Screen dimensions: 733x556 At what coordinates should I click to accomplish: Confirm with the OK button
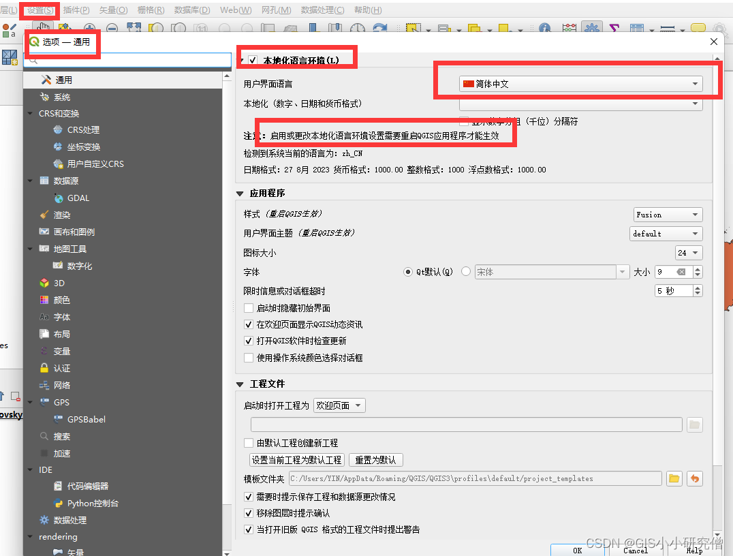point(578,551)
